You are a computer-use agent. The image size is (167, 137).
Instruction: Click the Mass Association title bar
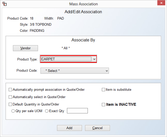coord(83,4)
